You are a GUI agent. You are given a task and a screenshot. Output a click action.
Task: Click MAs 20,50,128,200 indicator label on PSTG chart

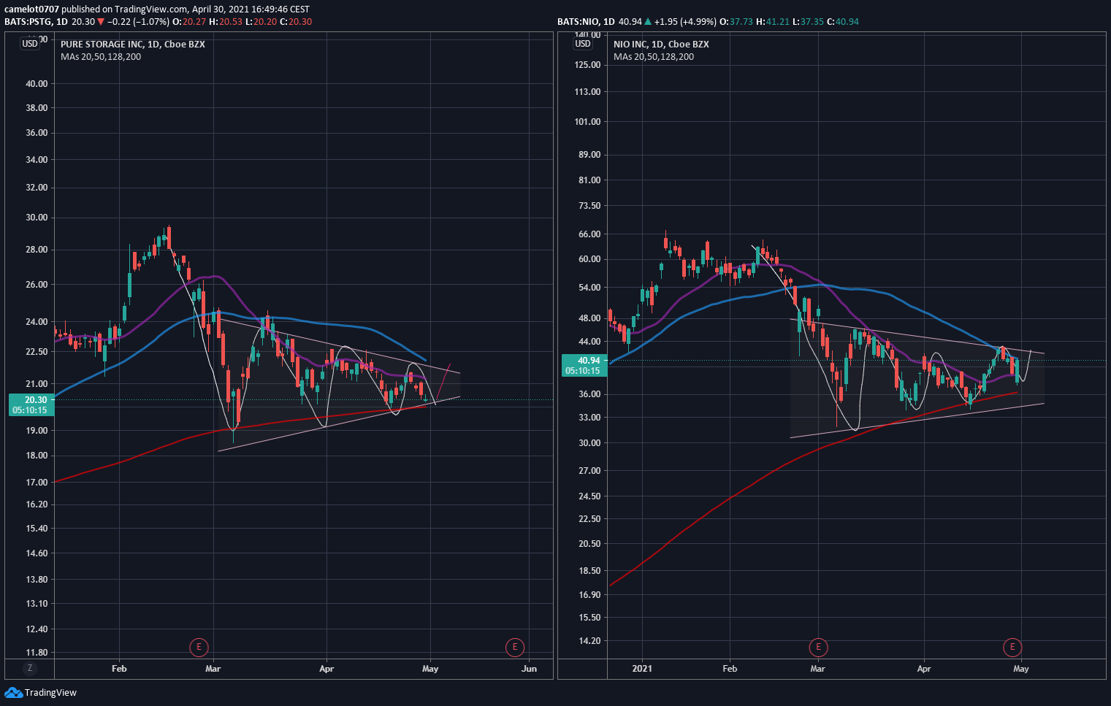point(101,56)
